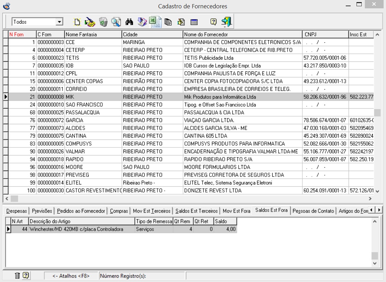This screenshot has width=386, height=282.
Task: Click the Nome Fantasia column header
Action: pos(93,34)
